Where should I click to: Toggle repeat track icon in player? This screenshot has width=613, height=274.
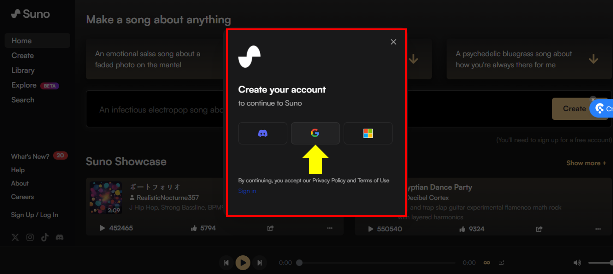coord(502,263)
